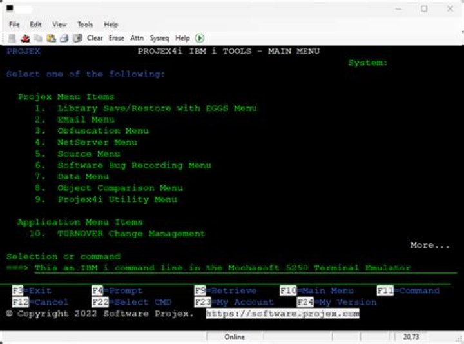Viewport: 464px width, 344px height.
Task: Click the Online status bar entry
Action: pyautogui.click(x=235, y=337)
